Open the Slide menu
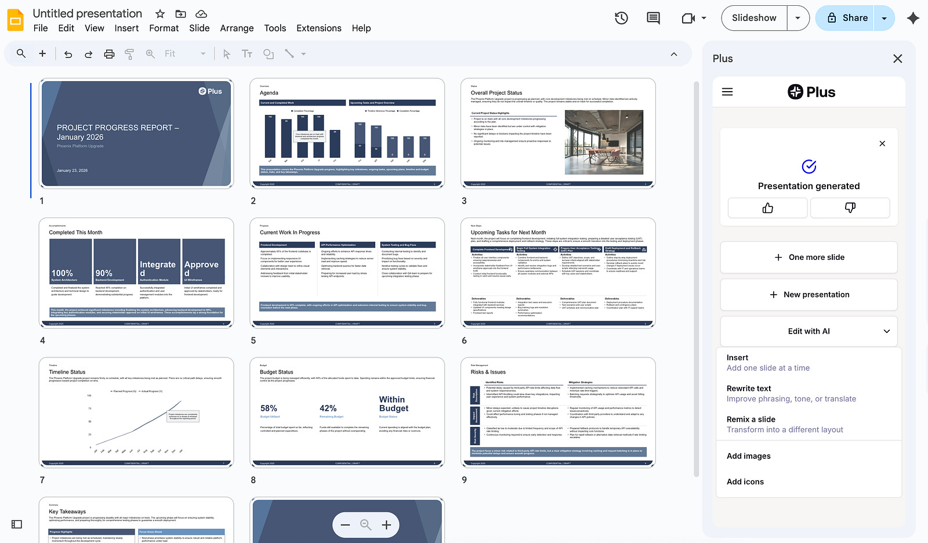Image resolution: width=928 pixels, height=543 pixels. [200, 28]
